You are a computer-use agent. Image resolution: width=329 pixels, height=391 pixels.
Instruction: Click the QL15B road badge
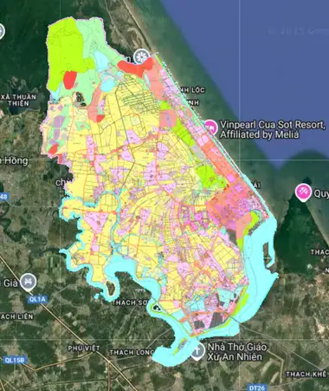tap(16, 360)
